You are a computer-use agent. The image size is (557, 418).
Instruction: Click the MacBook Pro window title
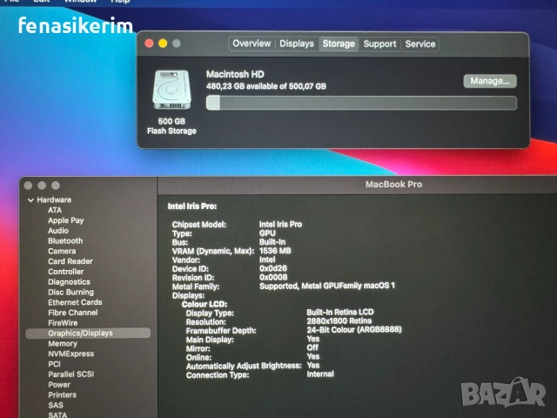pyautogui.click(x=393, y=184)
